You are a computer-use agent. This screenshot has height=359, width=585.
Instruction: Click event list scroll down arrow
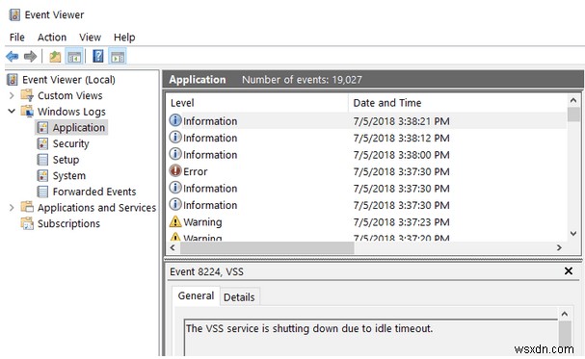click(573, 234)
